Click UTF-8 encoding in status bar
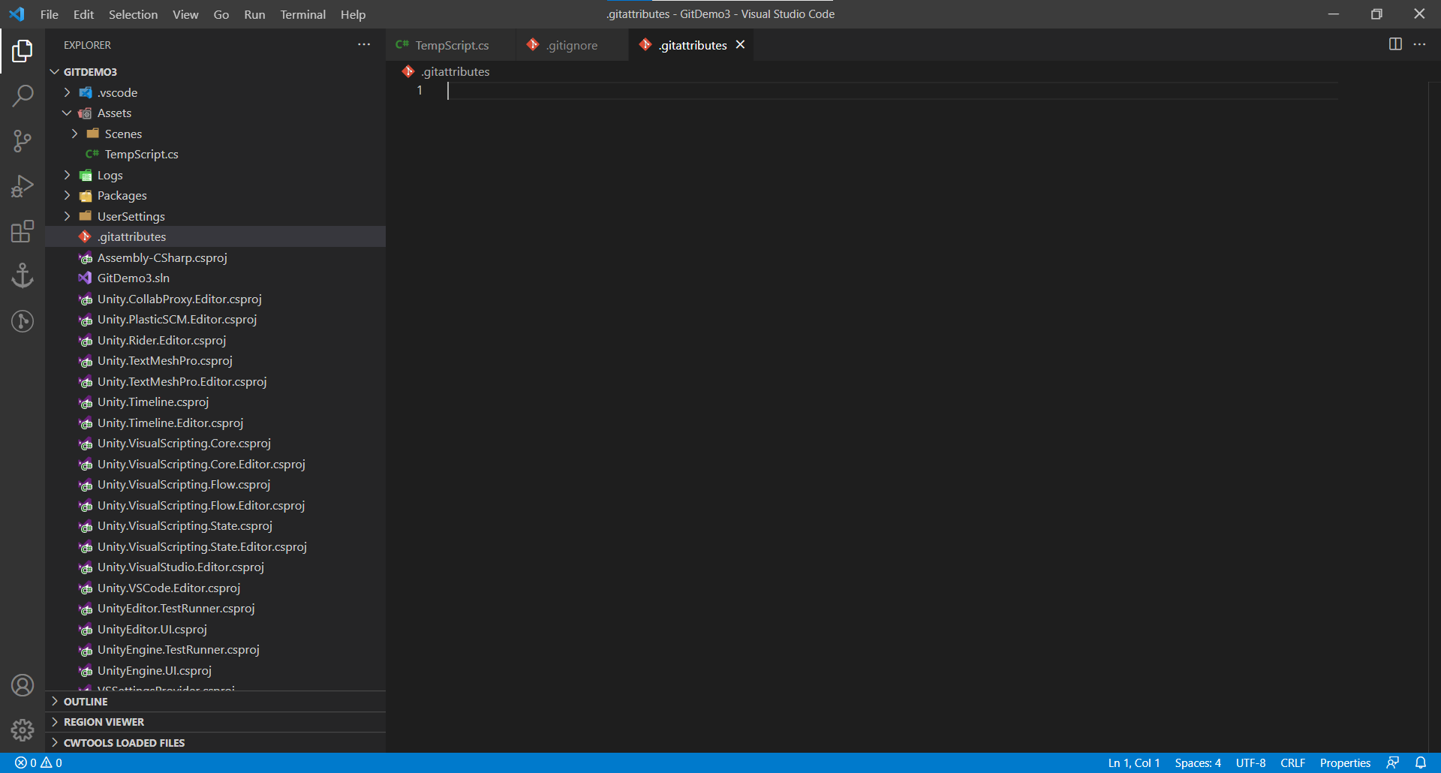 [1250, 762]
